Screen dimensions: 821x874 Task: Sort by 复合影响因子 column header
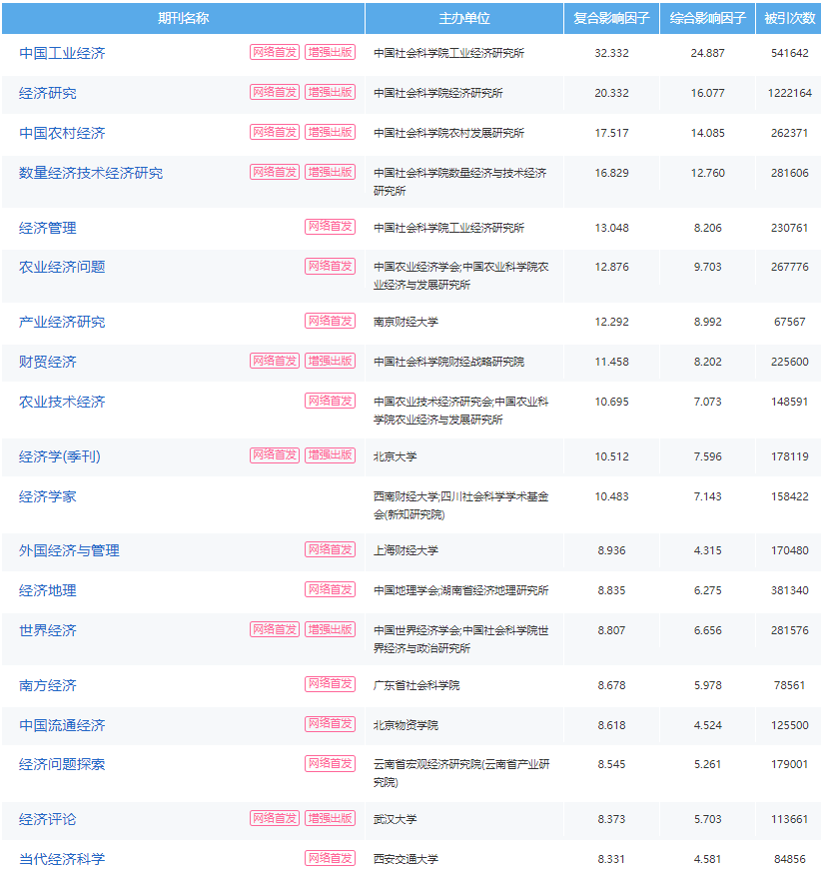click(611, 18)
